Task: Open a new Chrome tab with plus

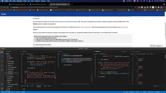Action: point(72,4)
